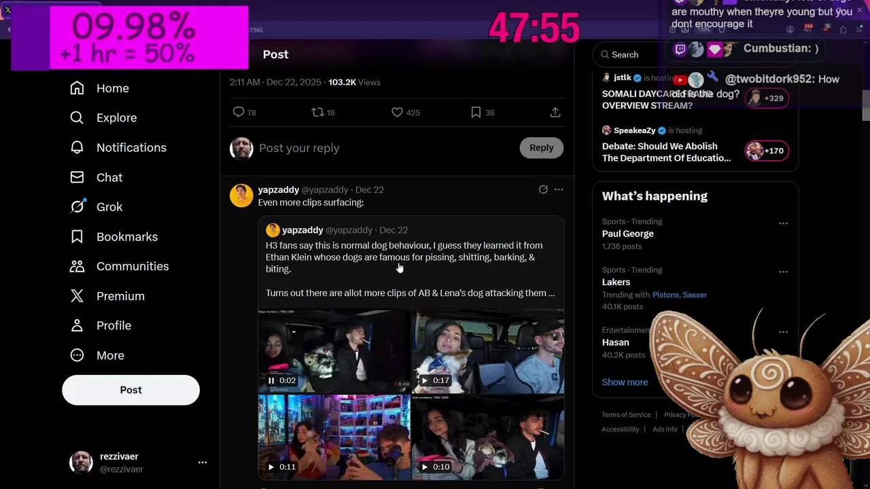Click the Accessibility footer link
The height and width of the screenshot is (489, 870).
pos(620,429)
